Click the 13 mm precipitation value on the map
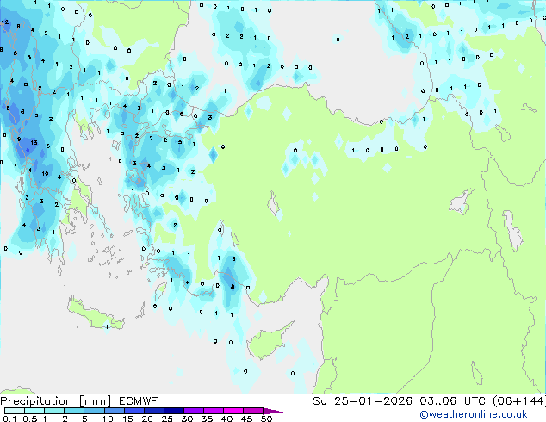This screenshot has height=422, width=546. click(34, 142)
